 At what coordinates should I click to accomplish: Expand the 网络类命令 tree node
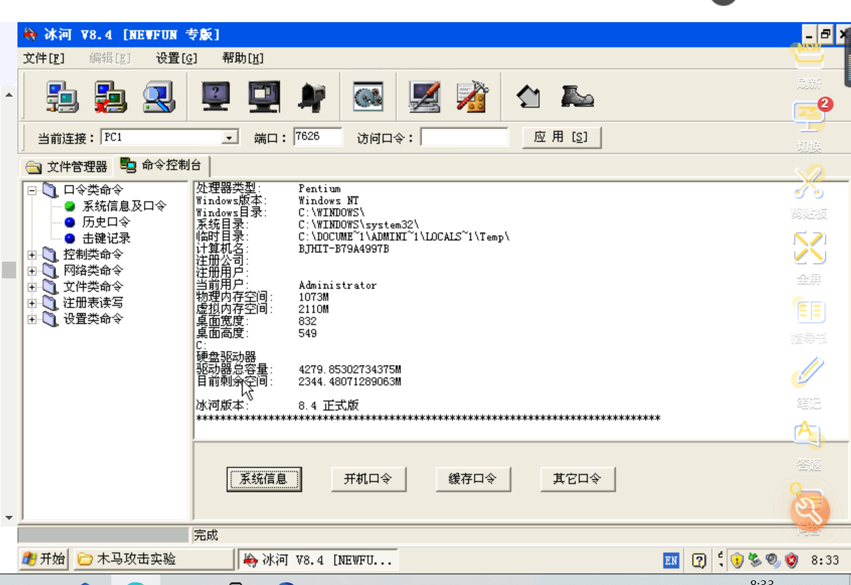click(32, 271)
